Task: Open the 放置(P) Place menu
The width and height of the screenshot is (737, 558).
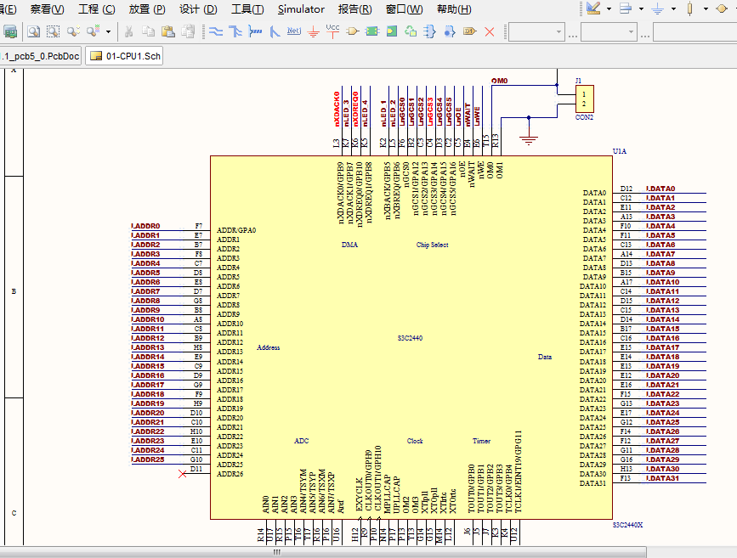Action: tap(147, 9)
